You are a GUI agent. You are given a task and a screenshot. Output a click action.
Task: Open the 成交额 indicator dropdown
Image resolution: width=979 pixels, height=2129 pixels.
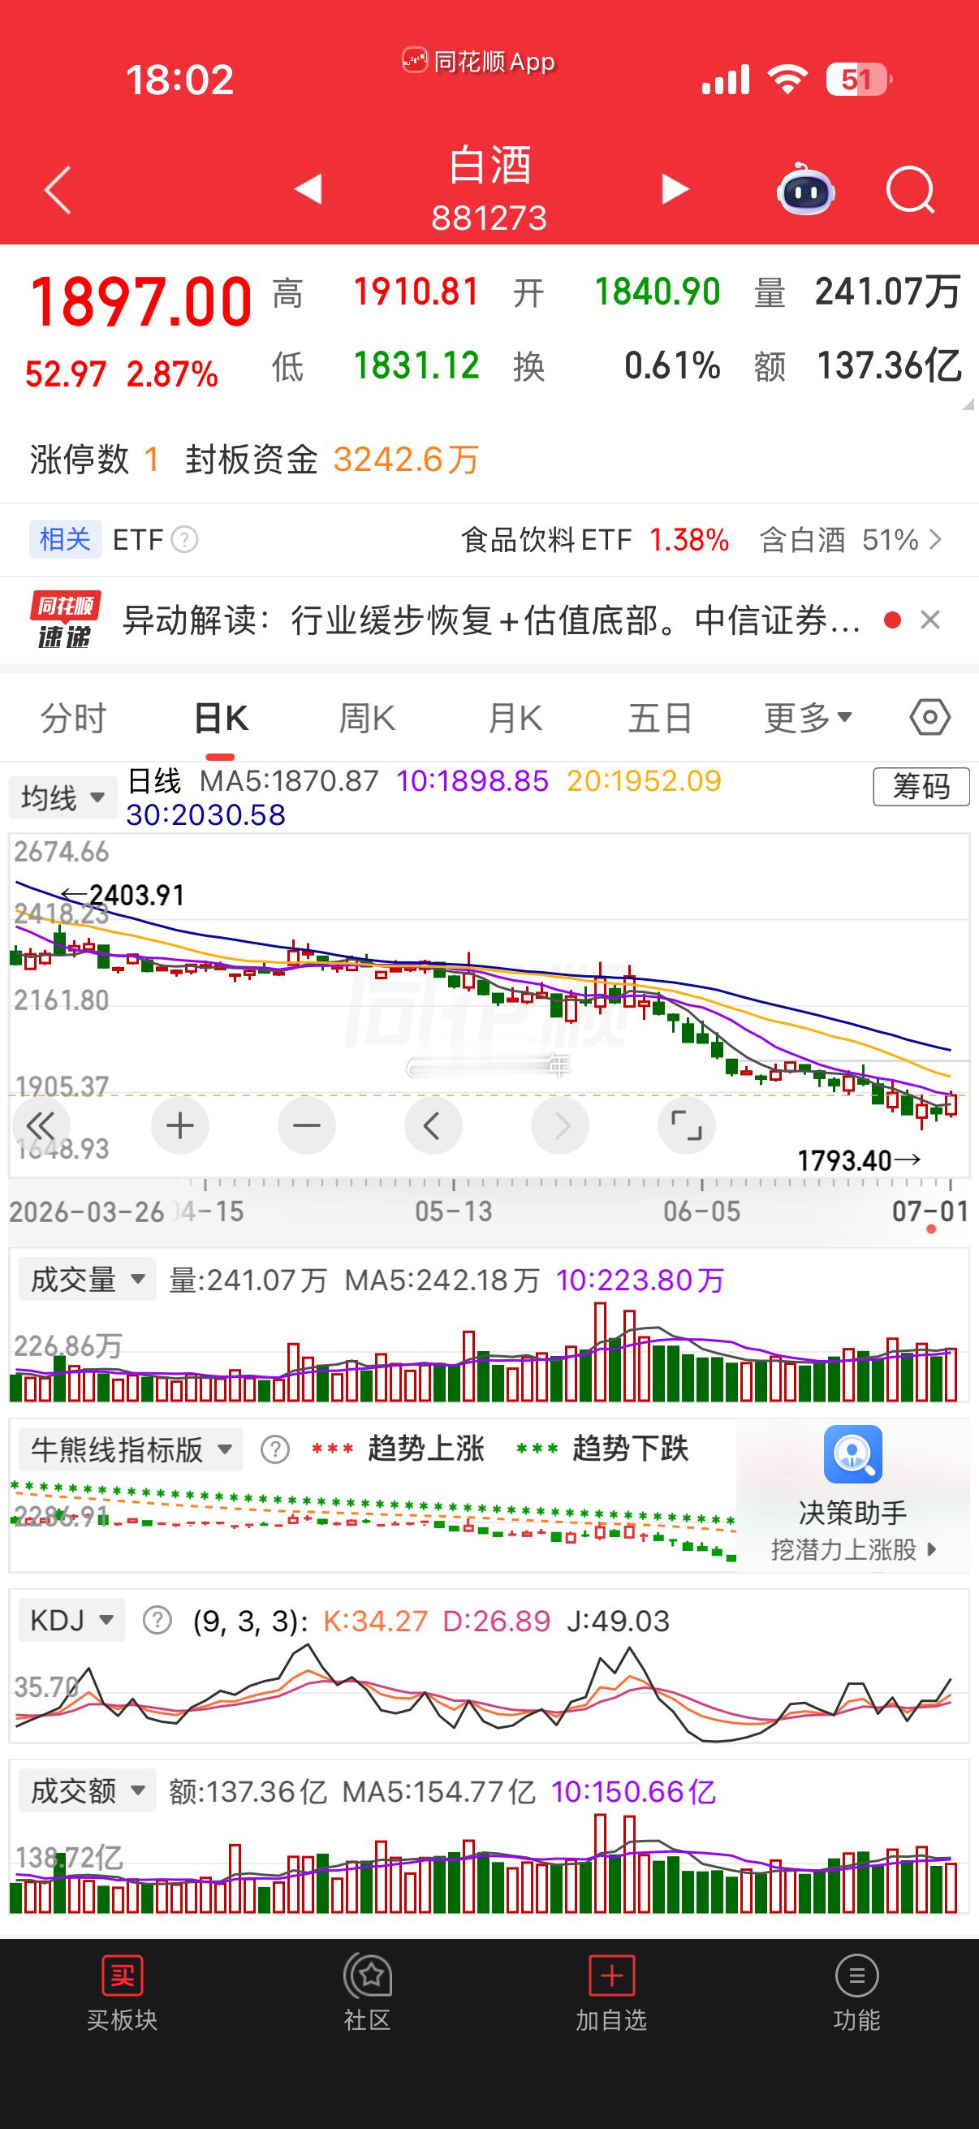click(x=86, y=1792)
